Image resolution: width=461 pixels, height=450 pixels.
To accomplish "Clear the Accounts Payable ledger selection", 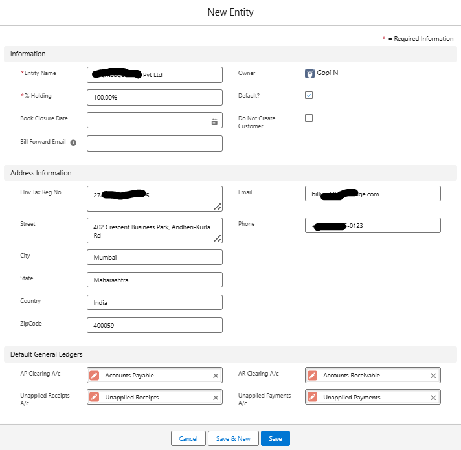I will (216, 376).
